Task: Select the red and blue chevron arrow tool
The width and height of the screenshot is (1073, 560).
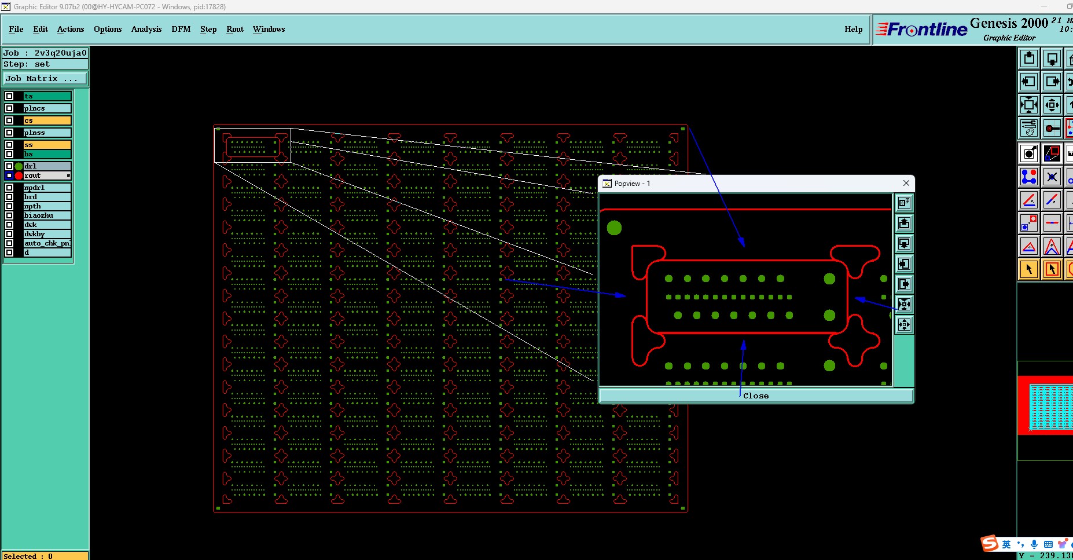Action: point(1052,246)
